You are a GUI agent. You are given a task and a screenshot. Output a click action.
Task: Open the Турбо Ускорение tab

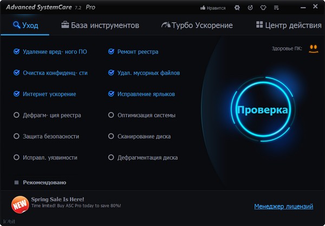click(x=197, y=25)
